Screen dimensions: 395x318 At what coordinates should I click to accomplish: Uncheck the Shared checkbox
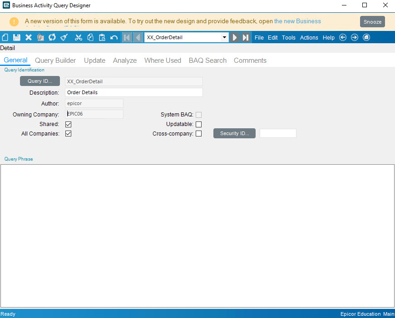coord(69,124)
